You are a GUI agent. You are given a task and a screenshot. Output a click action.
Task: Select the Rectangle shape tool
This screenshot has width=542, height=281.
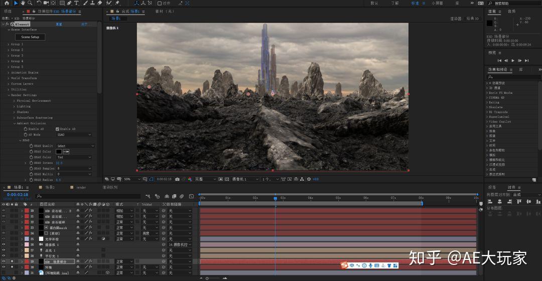pyautogui.click(x=61, y=3)
